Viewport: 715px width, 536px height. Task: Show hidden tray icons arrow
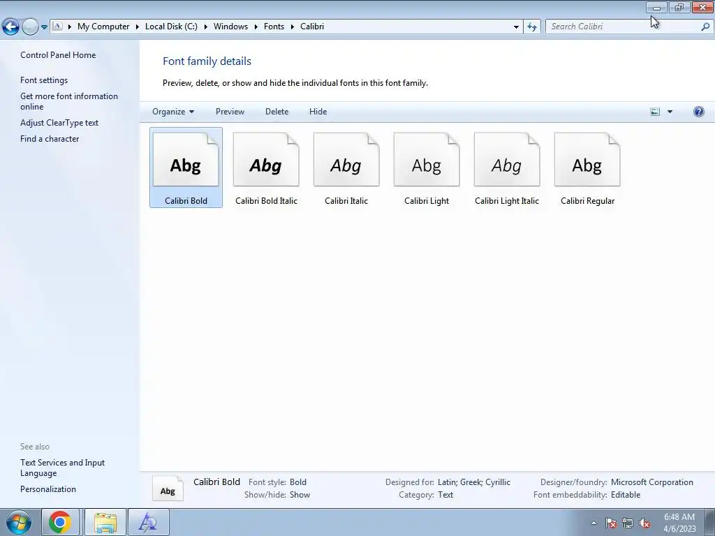tap(594, 523)
